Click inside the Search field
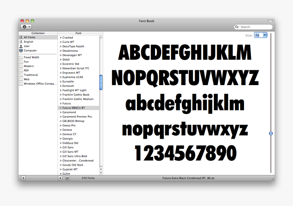This screenshot has height=206, width=293. click(254, 27)
